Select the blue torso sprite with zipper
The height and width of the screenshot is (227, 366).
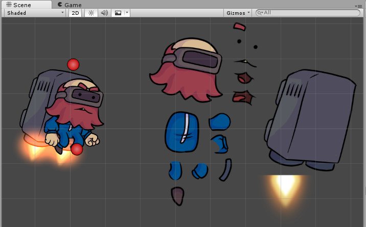182,132
